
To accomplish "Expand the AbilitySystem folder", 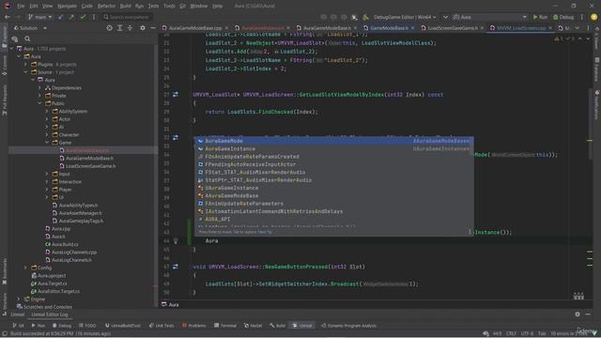I will (x=47, y=111).
